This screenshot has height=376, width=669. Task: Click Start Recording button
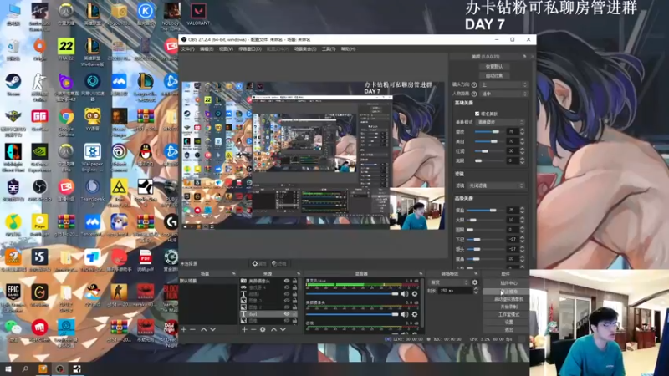508,307
